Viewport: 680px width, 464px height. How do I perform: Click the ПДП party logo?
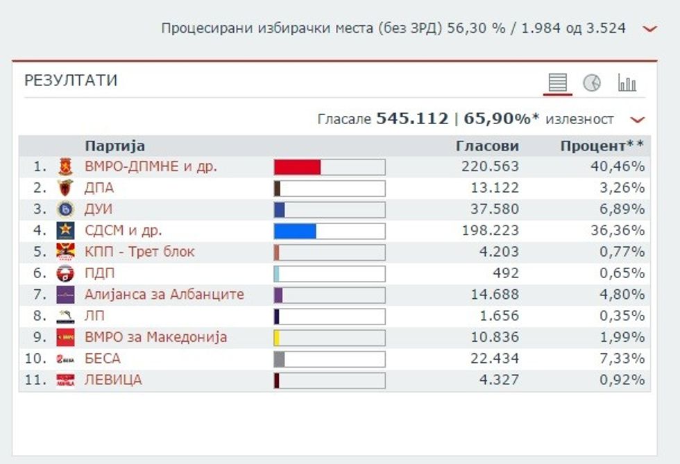[65, 273]
